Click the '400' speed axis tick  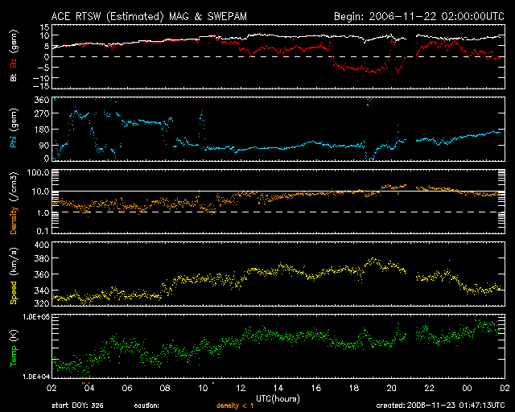point(42,245)
